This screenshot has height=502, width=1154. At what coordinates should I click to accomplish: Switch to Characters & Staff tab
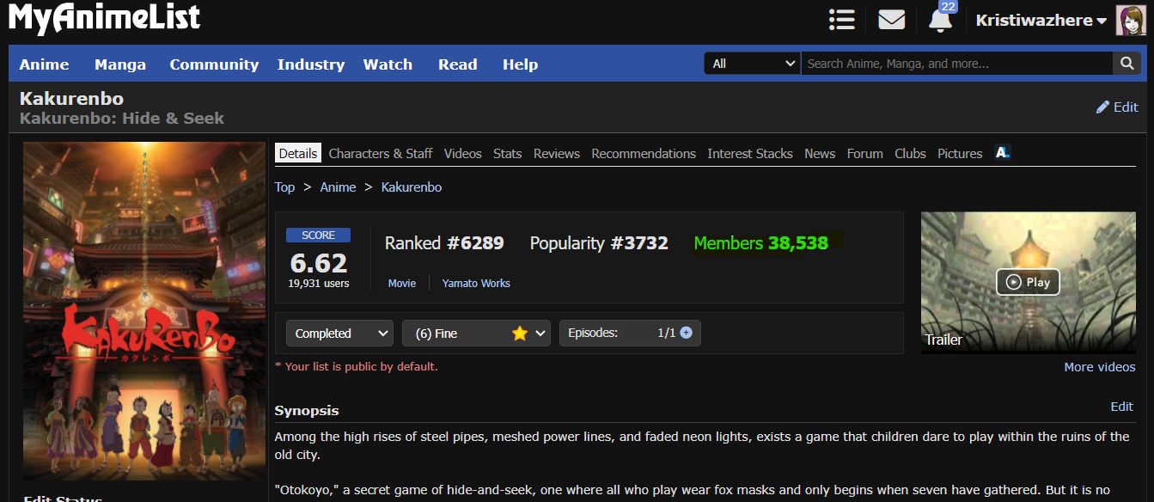click(x=381, y=153)
